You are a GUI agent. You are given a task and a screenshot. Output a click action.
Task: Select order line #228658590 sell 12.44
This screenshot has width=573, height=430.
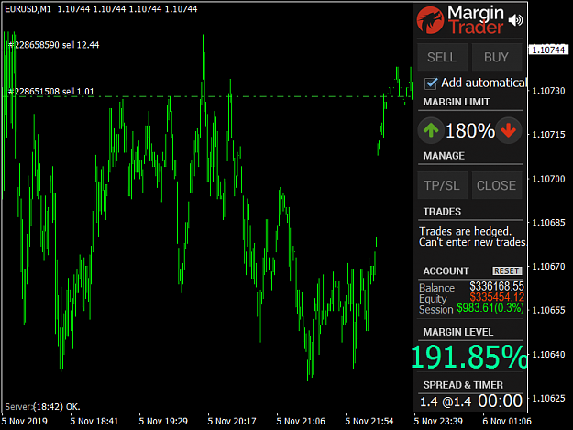coord(53,45)
